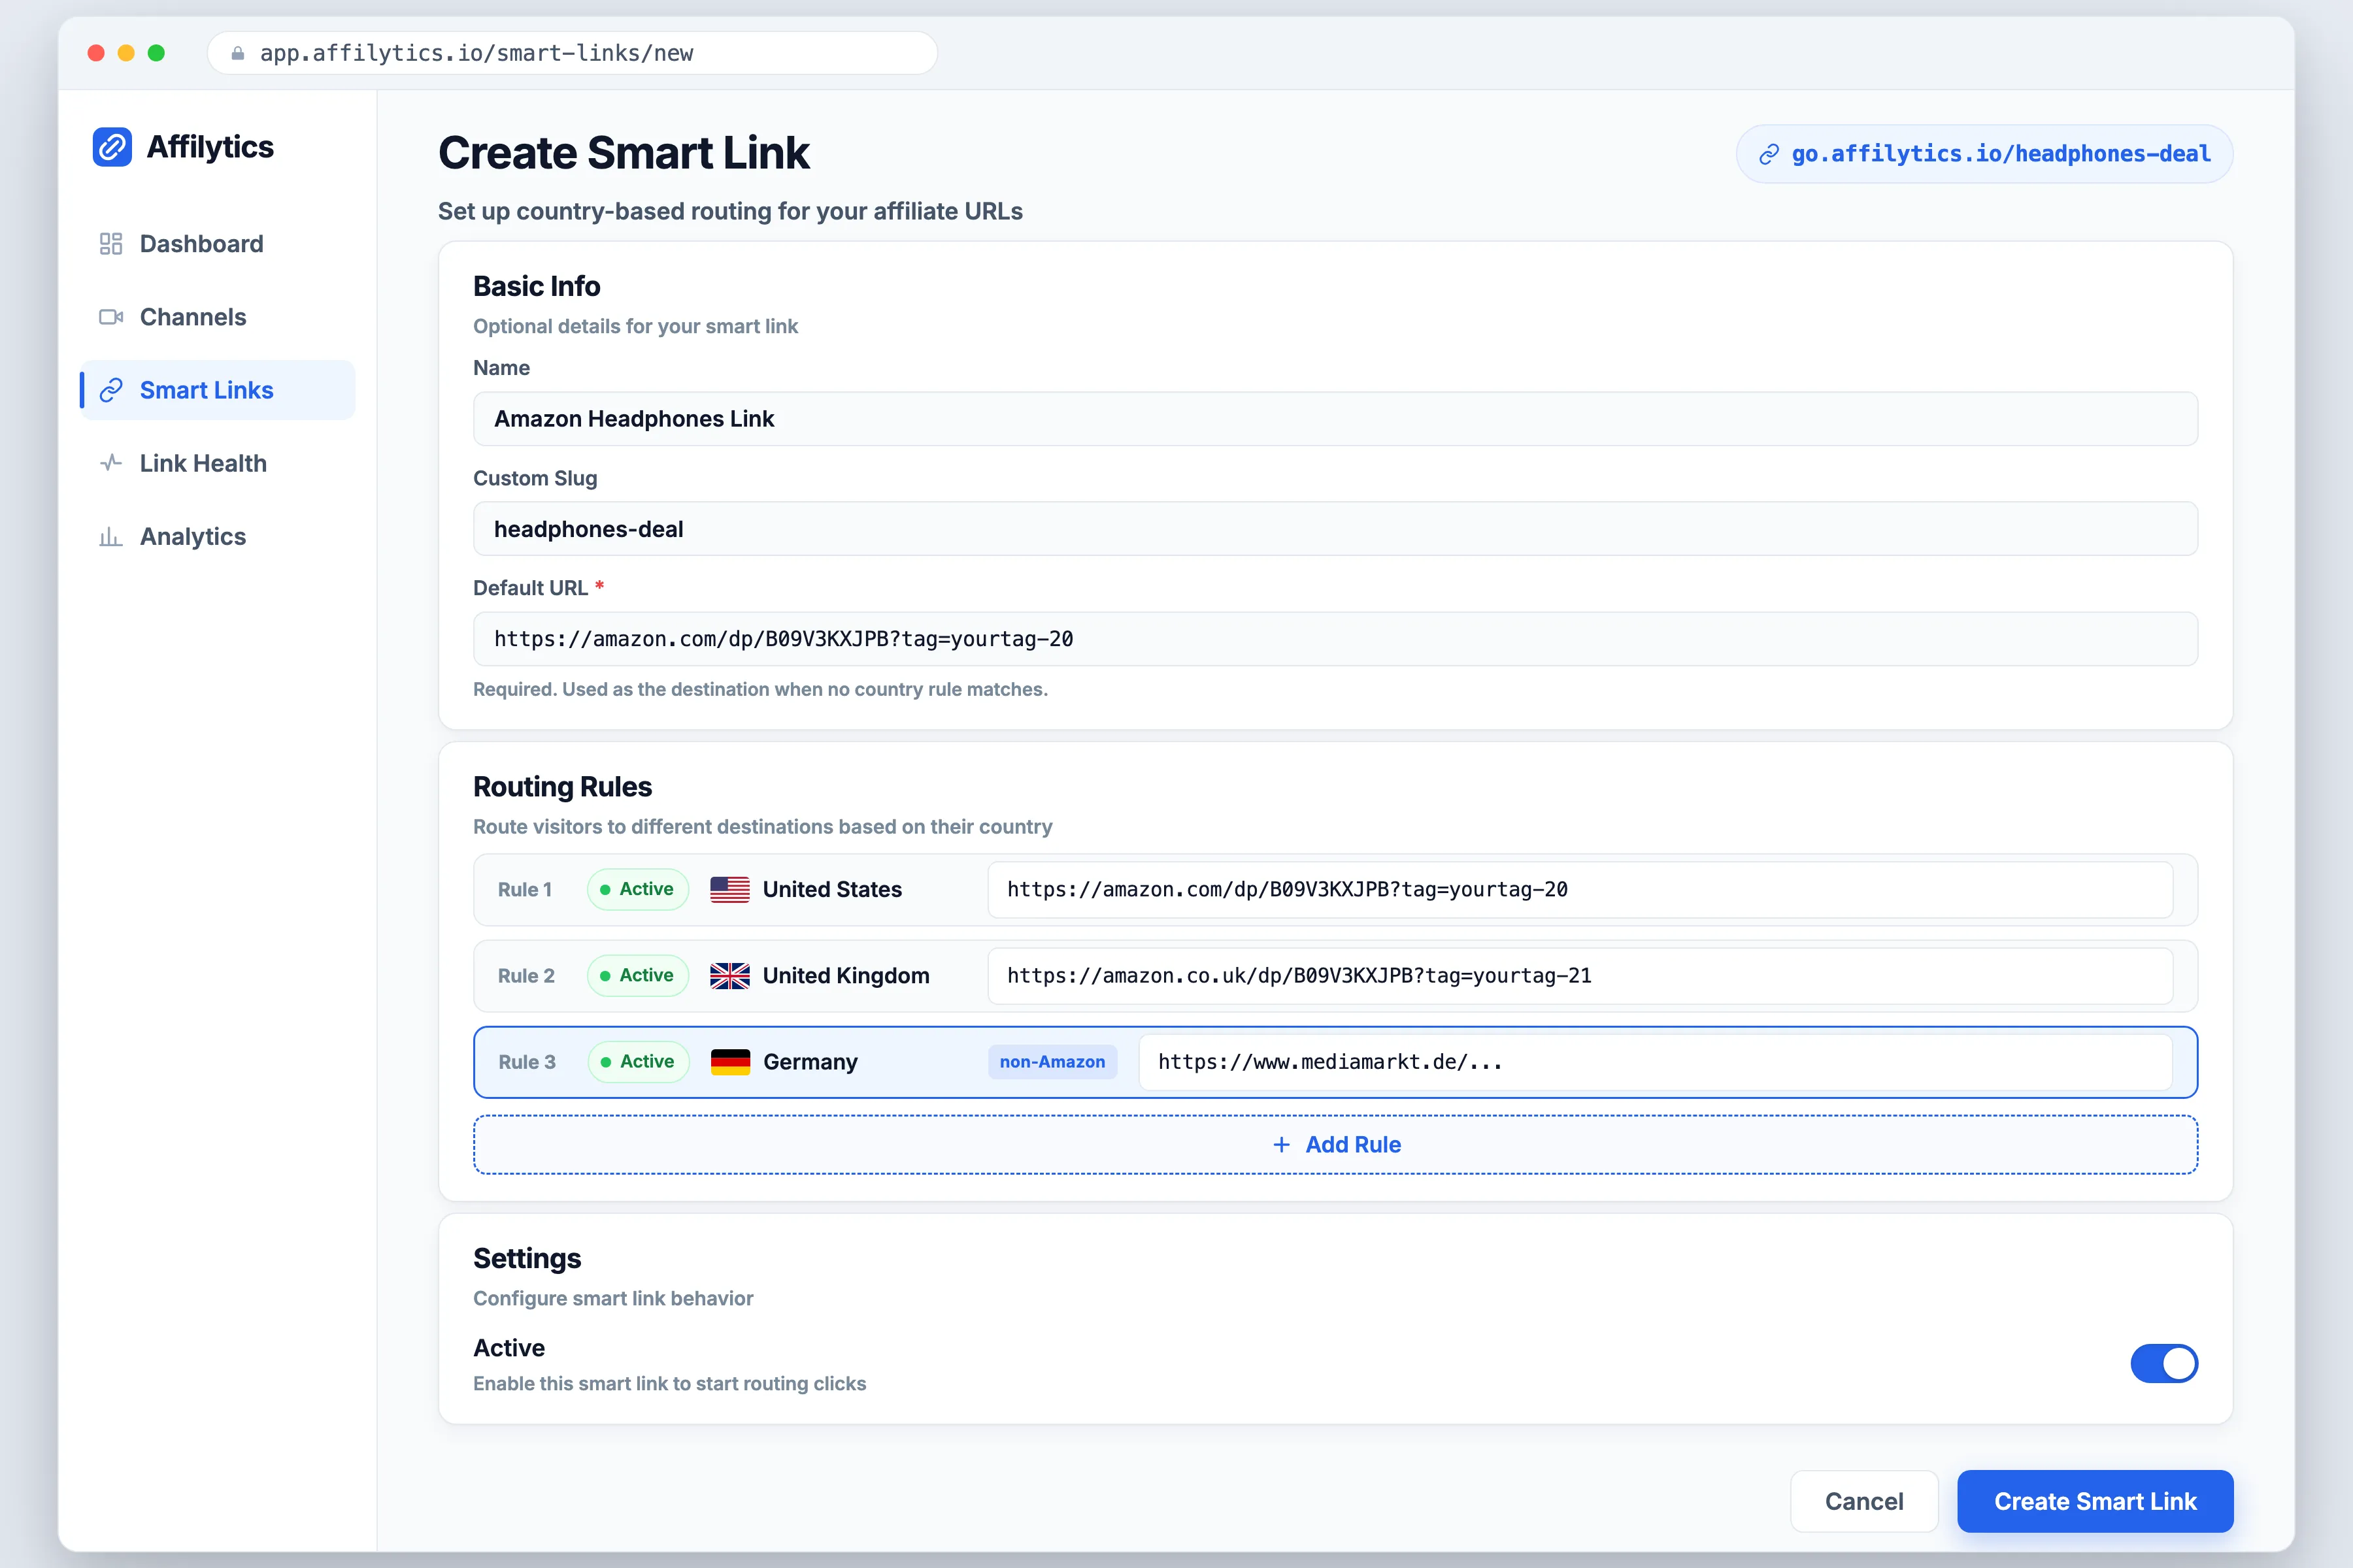Click the link icon in the go.affilytics.io preview pill
Screen dimensions: 2353x1568
point(1769,154)
